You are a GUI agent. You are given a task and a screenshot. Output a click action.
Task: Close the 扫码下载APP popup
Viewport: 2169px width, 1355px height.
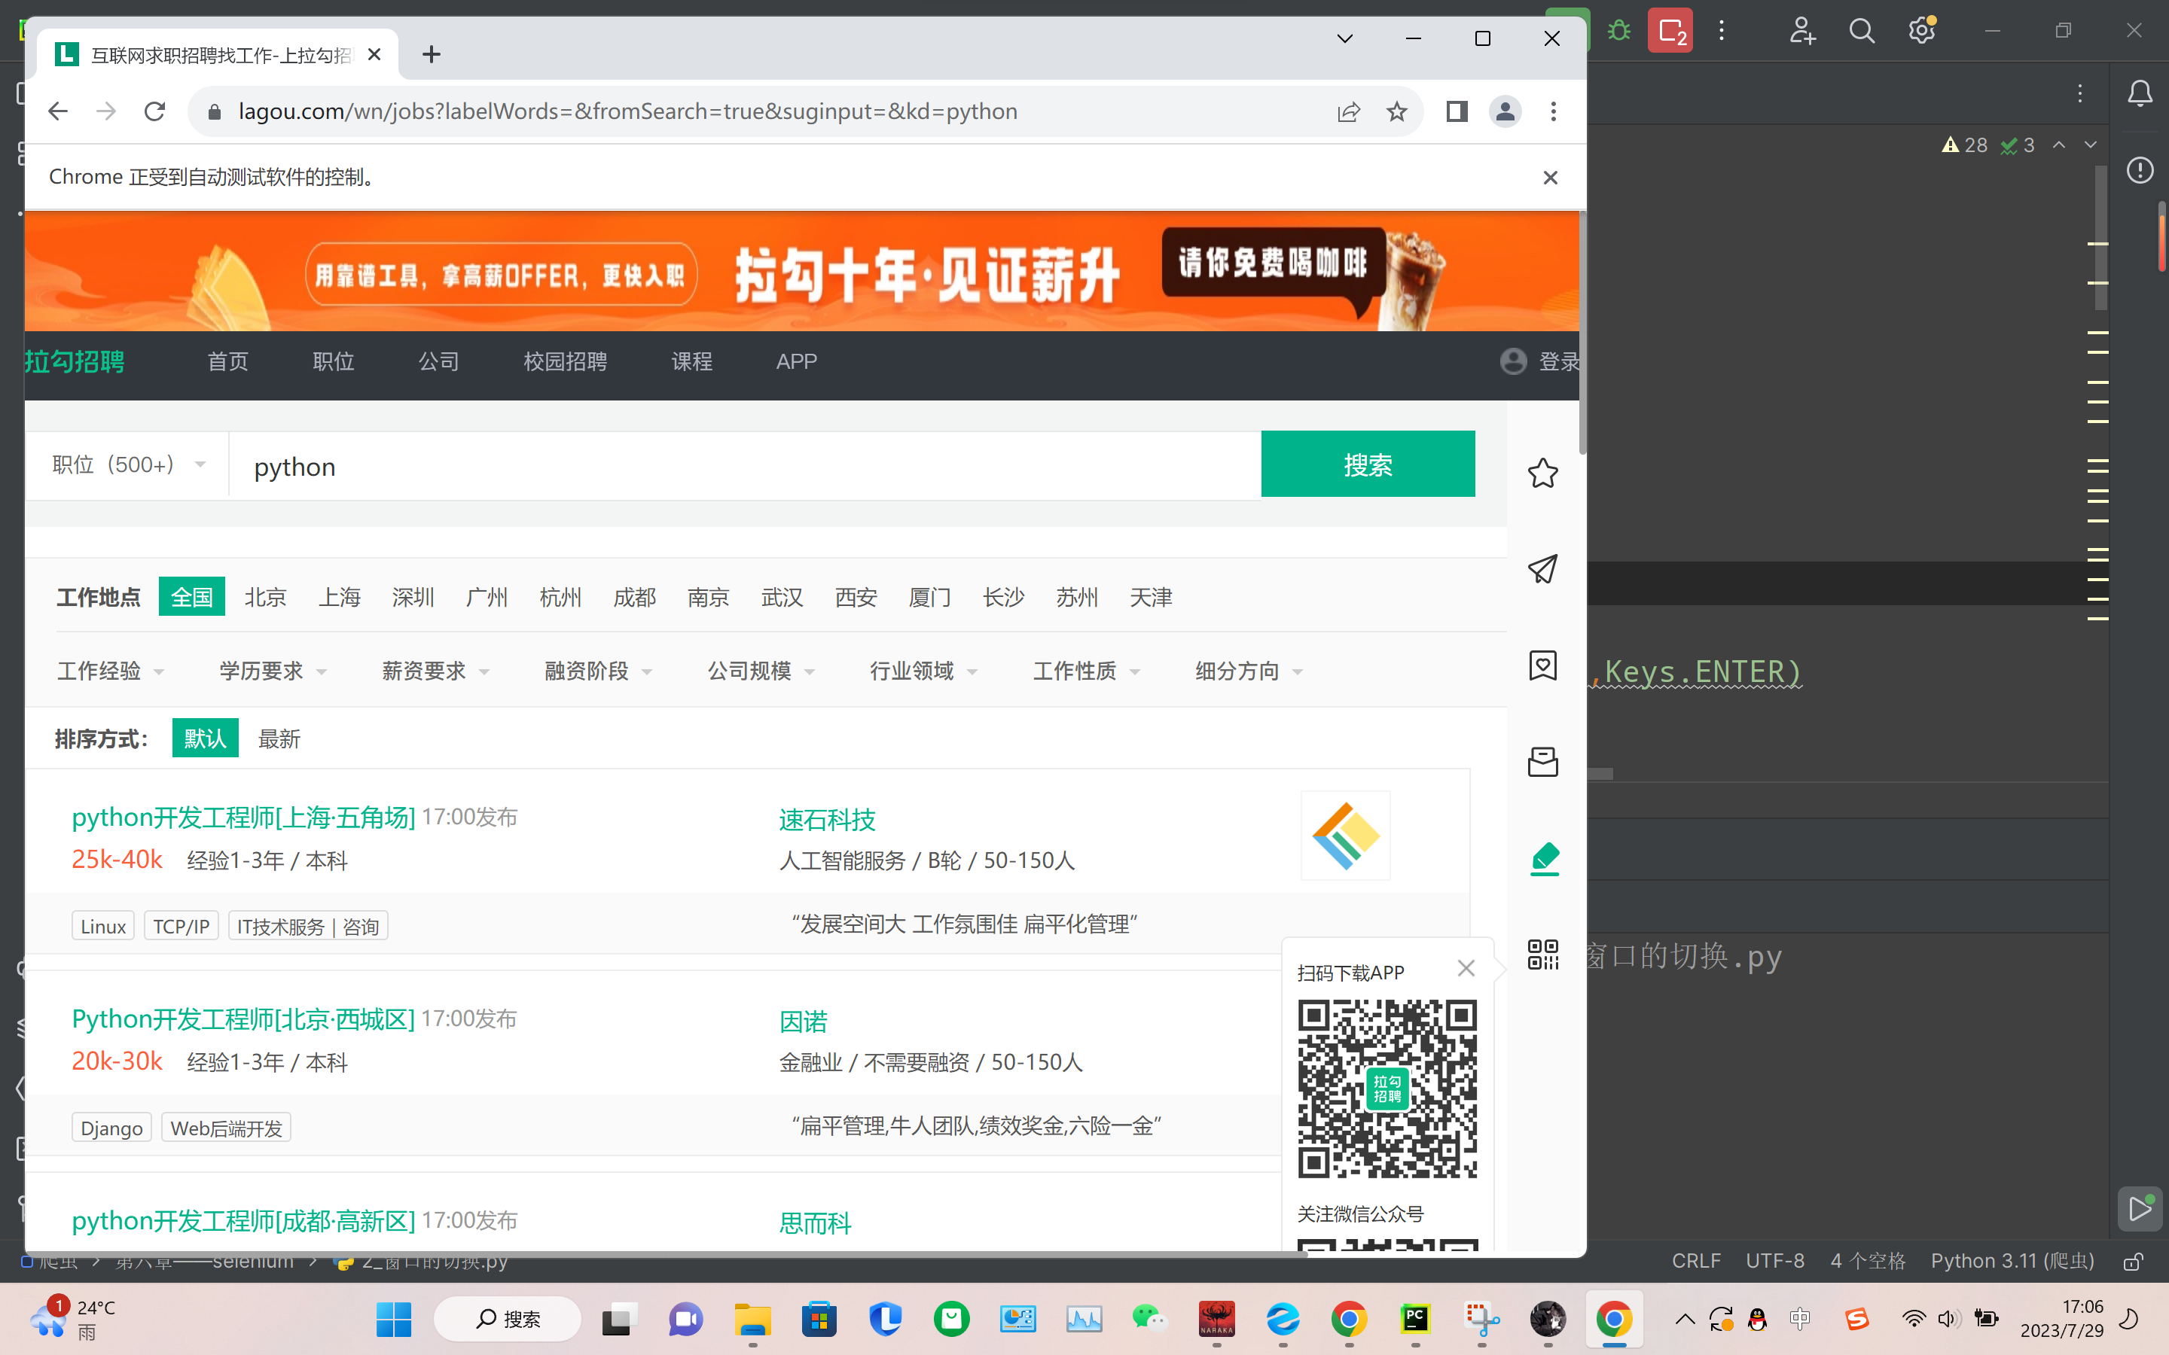tap(1466, 968)
